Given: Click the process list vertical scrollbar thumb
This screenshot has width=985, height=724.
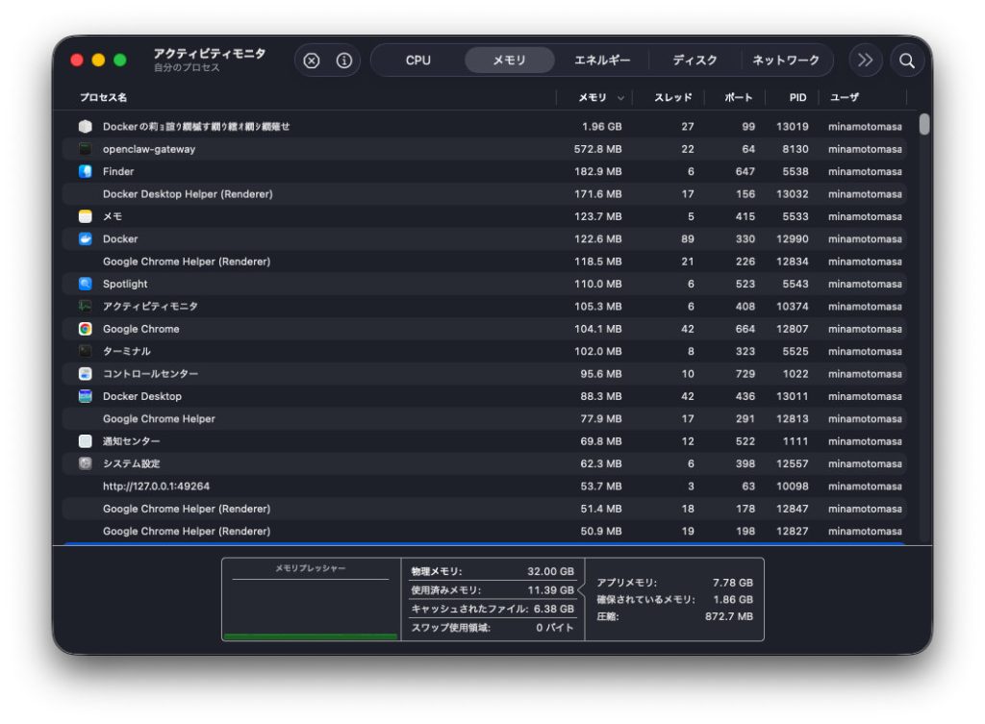Looking at the screenshot, I should coord(924,124).
